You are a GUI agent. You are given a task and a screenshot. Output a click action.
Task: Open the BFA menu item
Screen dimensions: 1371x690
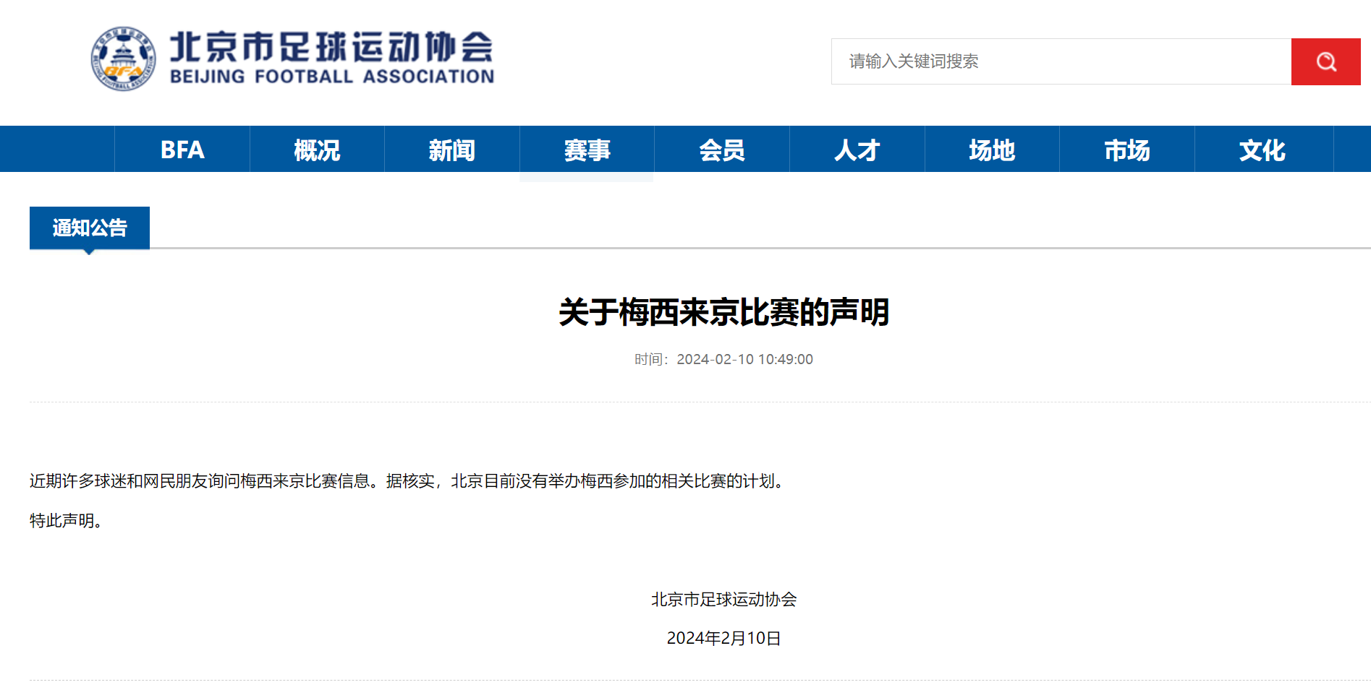182,150
